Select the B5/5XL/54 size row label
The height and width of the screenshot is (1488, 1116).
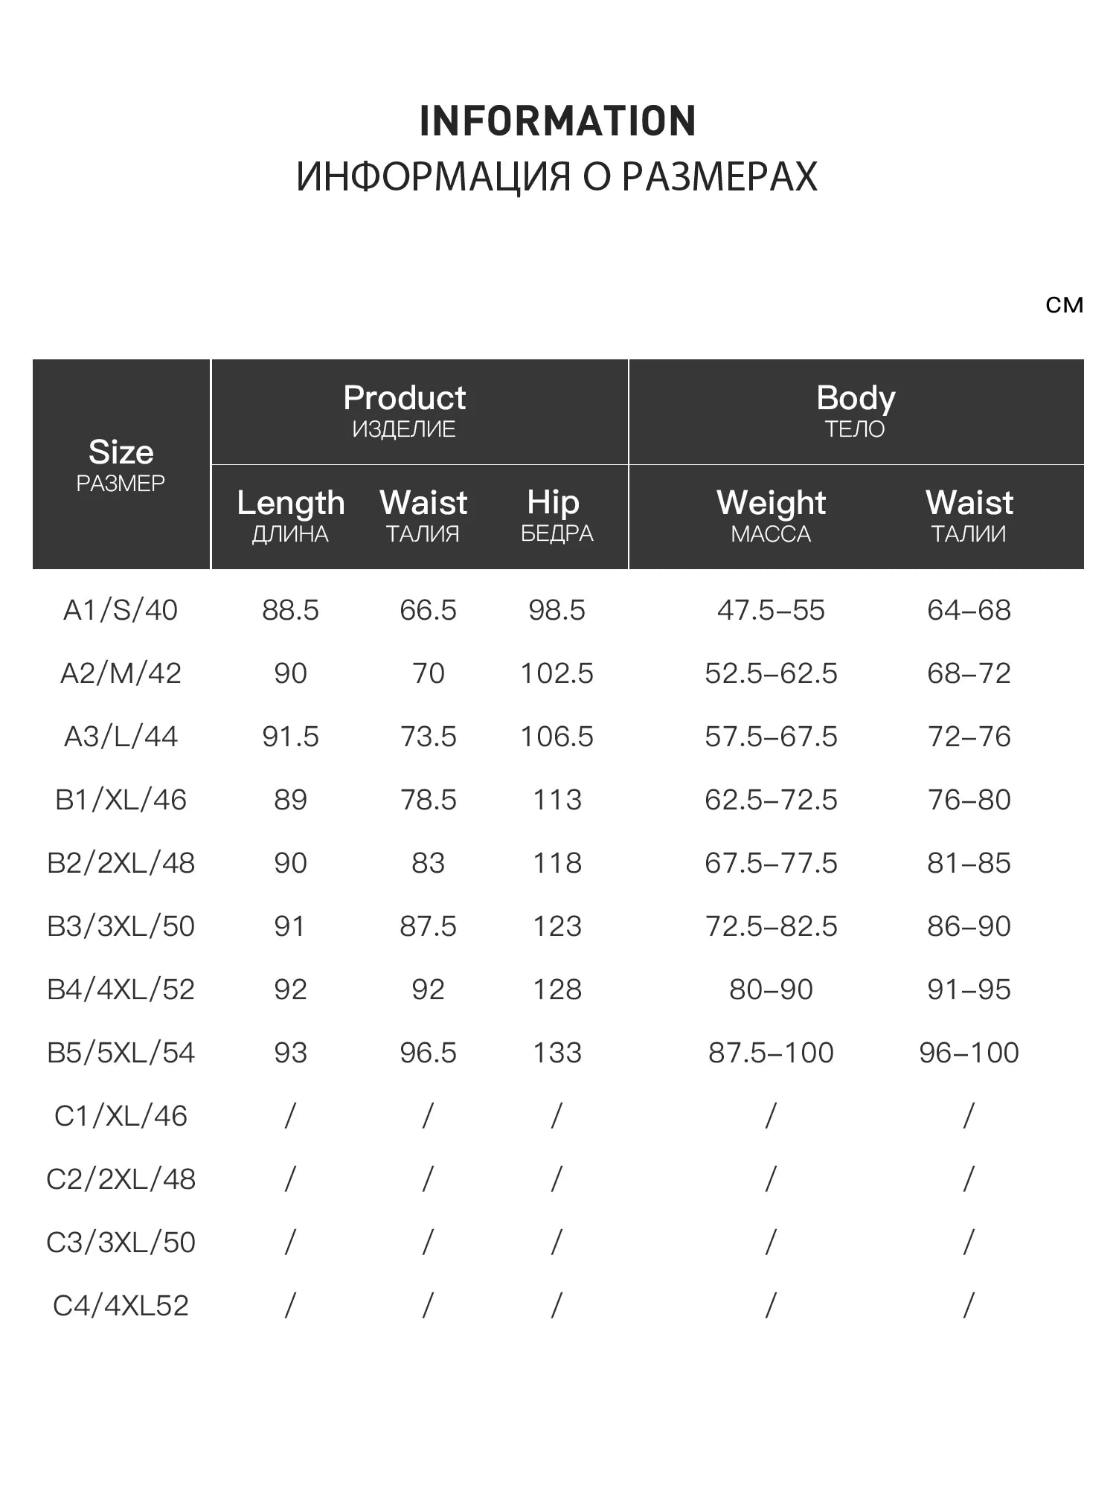(121, 1053)
